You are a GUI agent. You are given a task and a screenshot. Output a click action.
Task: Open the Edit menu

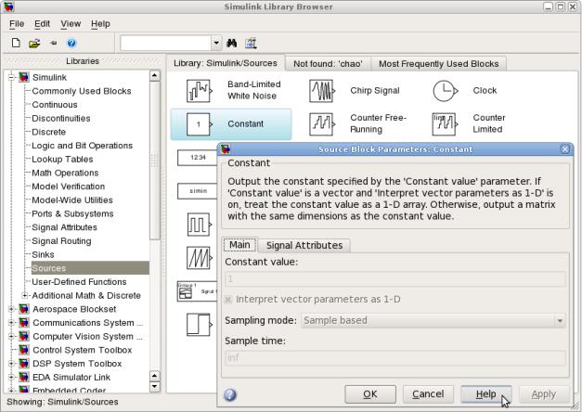[43, 24]
